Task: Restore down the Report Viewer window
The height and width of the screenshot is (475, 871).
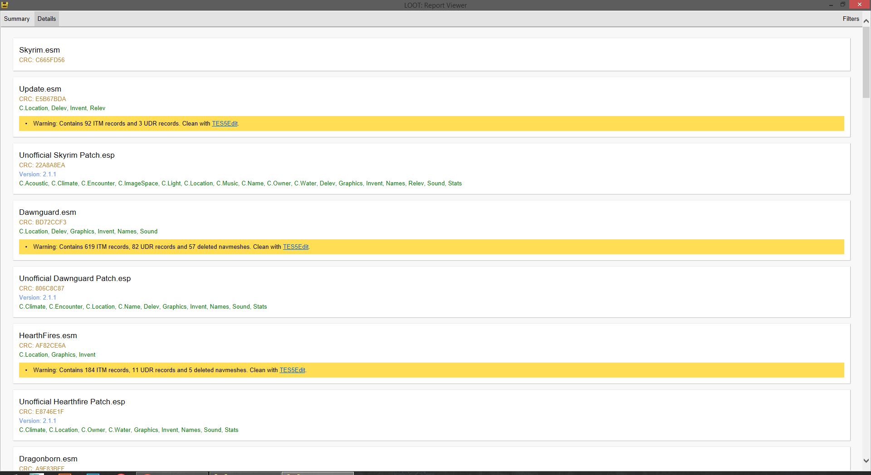Action: (x=842, y=5)
